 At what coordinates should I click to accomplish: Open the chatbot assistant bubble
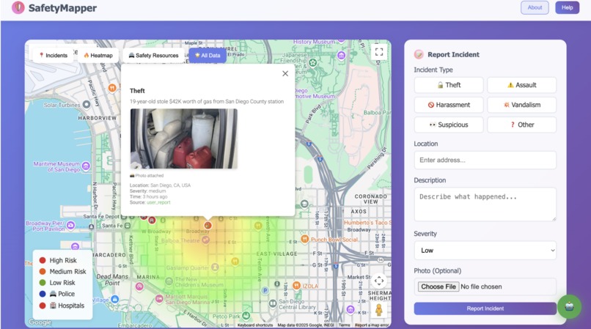(x=569, y=306)
